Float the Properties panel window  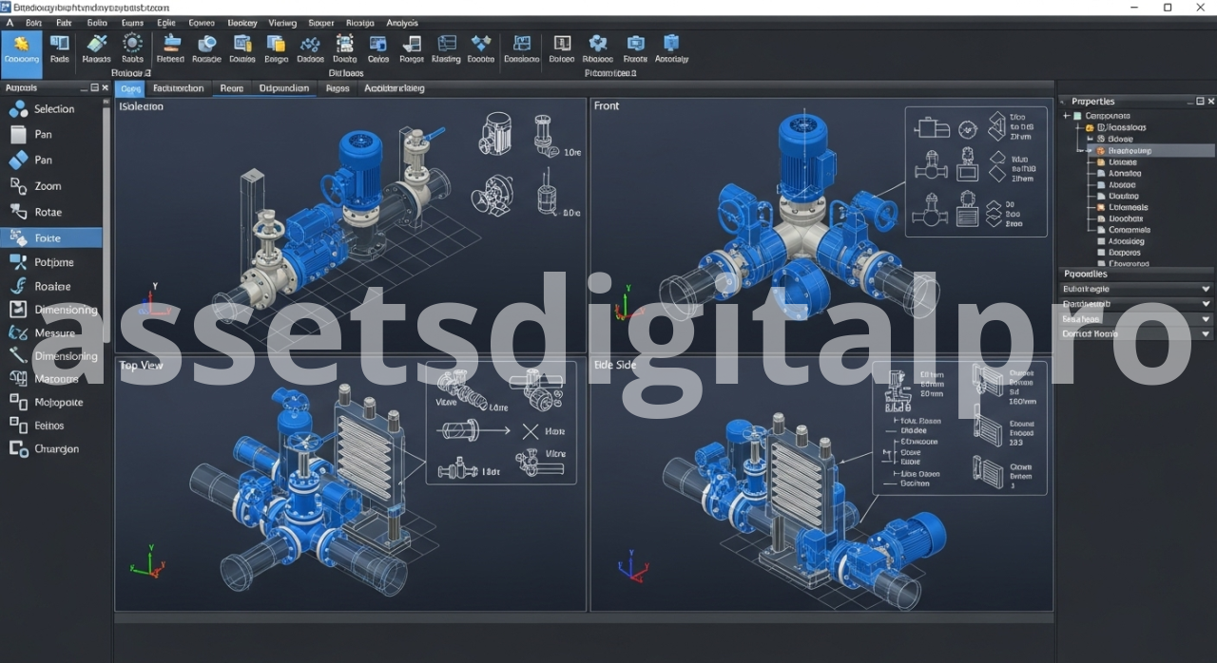tap(1199, 101)
